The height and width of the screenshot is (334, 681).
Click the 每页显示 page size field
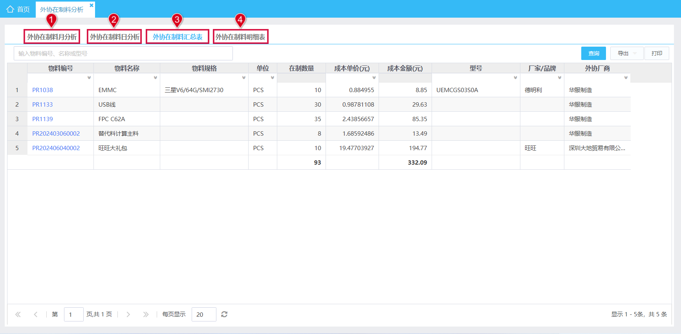coord(204,314)
